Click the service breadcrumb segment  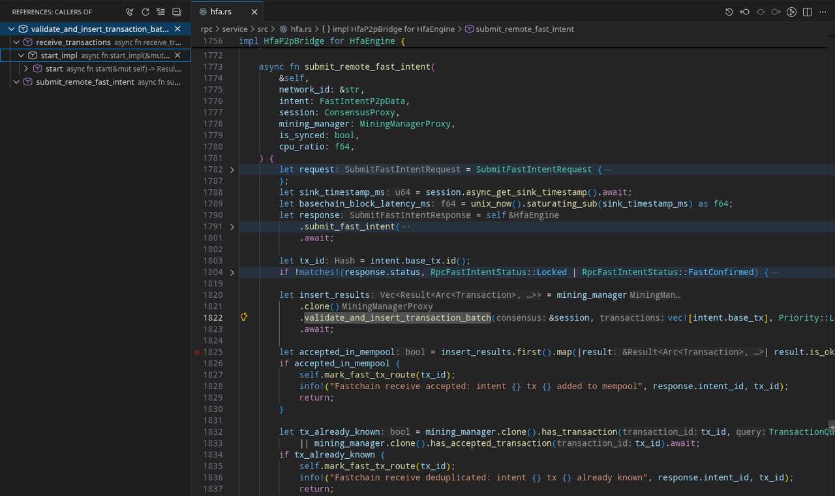234,29
